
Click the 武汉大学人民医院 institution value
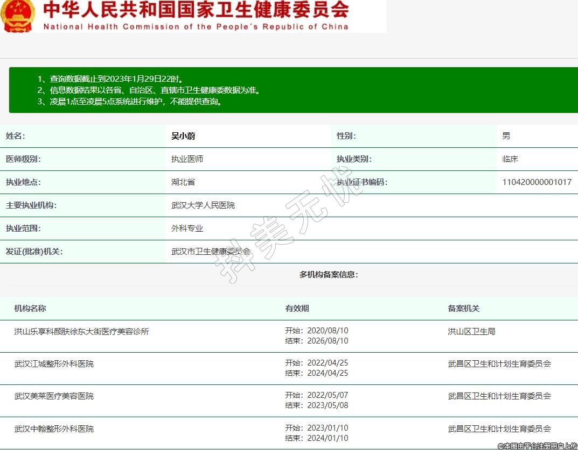tap(203, 205)
